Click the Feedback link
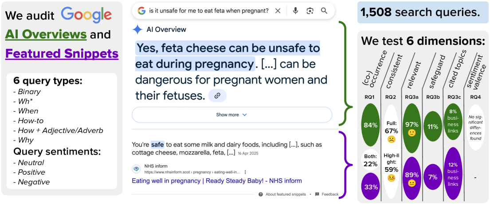This screenshot has height=204, width=490. (x=330, y=194)
